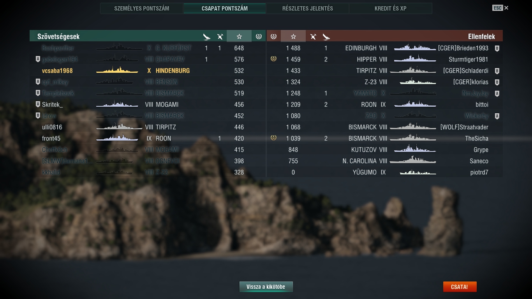Sort allies by star XP column
The height and width of the screenshot is (299, 532).
click(239, 36)
